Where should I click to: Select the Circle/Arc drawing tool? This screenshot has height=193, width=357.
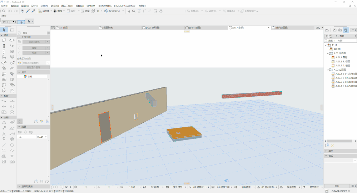[12, 145]
